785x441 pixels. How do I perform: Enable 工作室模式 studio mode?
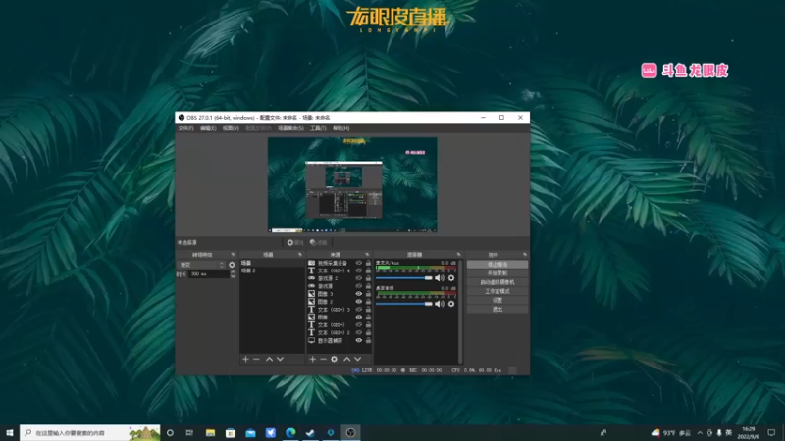(497, 291)
